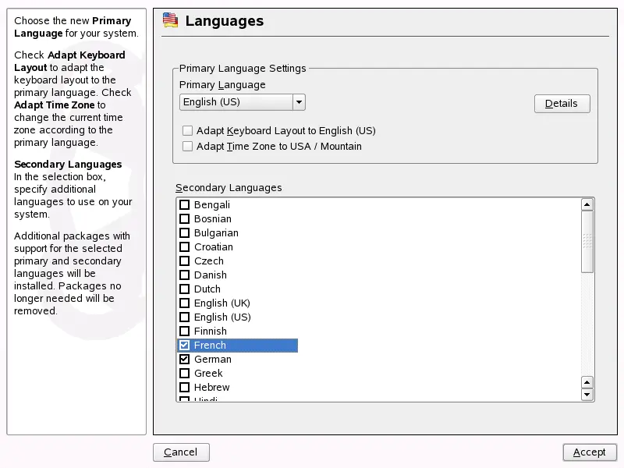
Task: Click Accept to apply language settings
Action: point(589,452)
